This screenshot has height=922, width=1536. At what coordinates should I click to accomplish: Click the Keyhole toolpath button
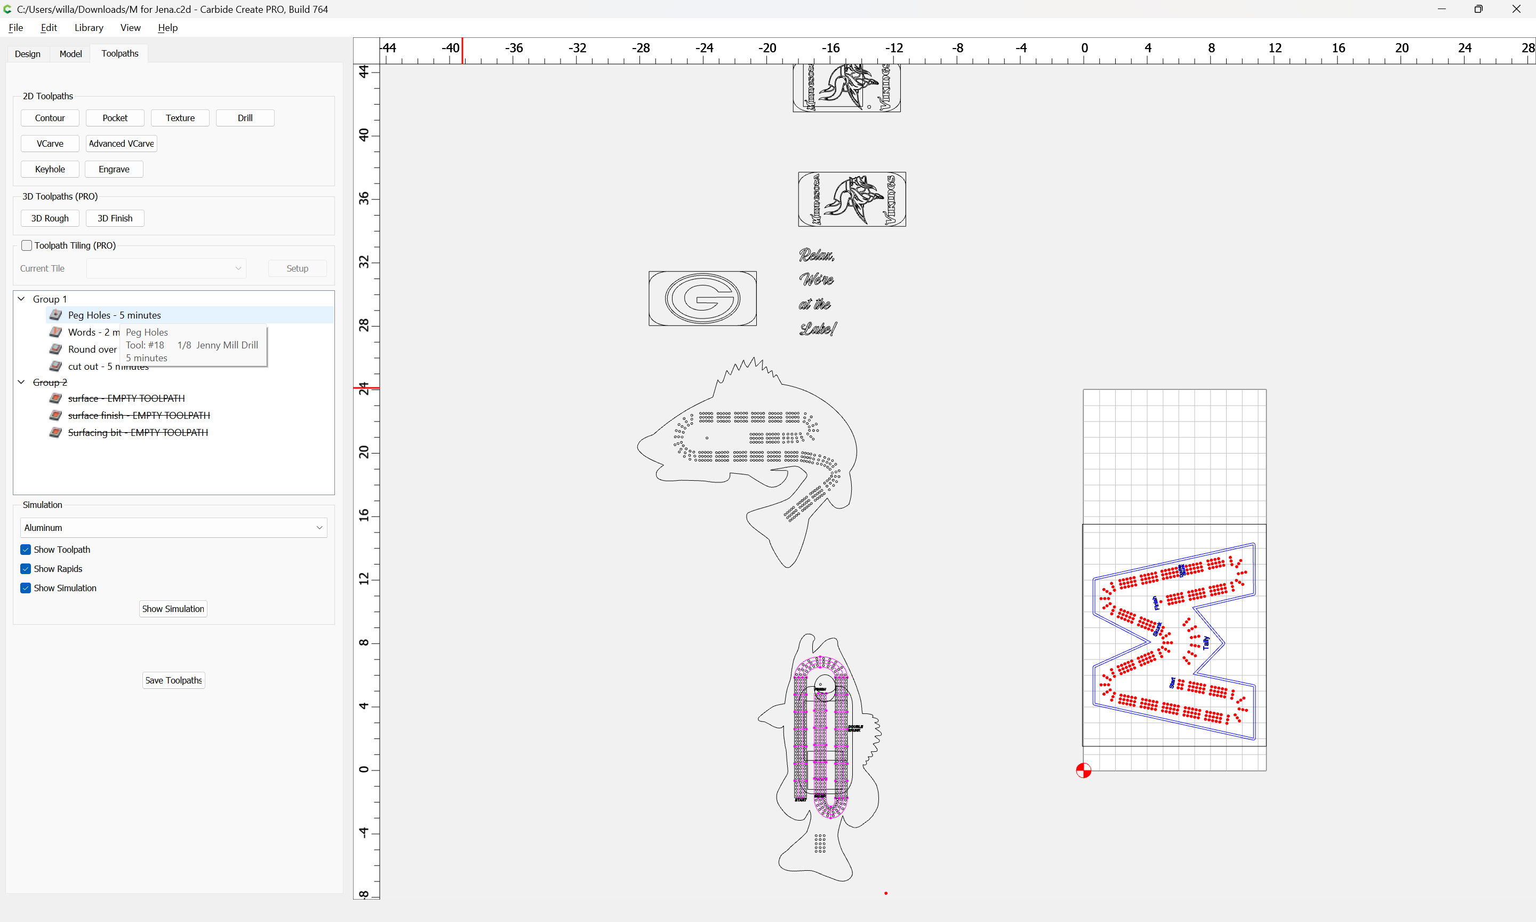pos(50,169)
